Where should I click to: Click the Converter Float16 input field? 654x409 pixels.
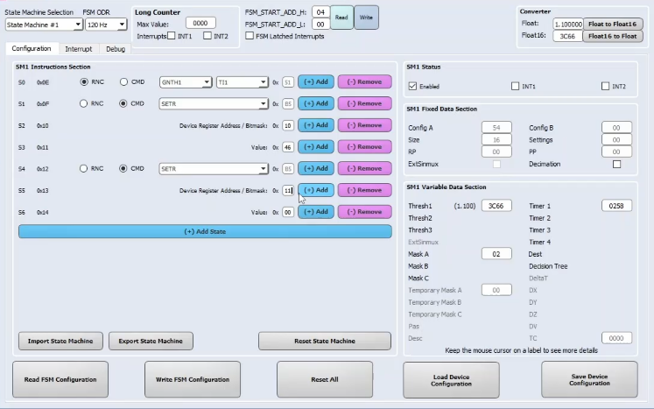click(x=567, y=36)
